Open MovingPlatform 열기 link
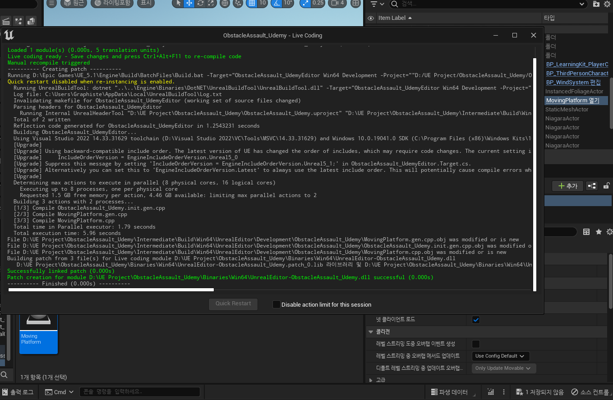This screenshot has width=613, height=400. click(x=572, y=101)
